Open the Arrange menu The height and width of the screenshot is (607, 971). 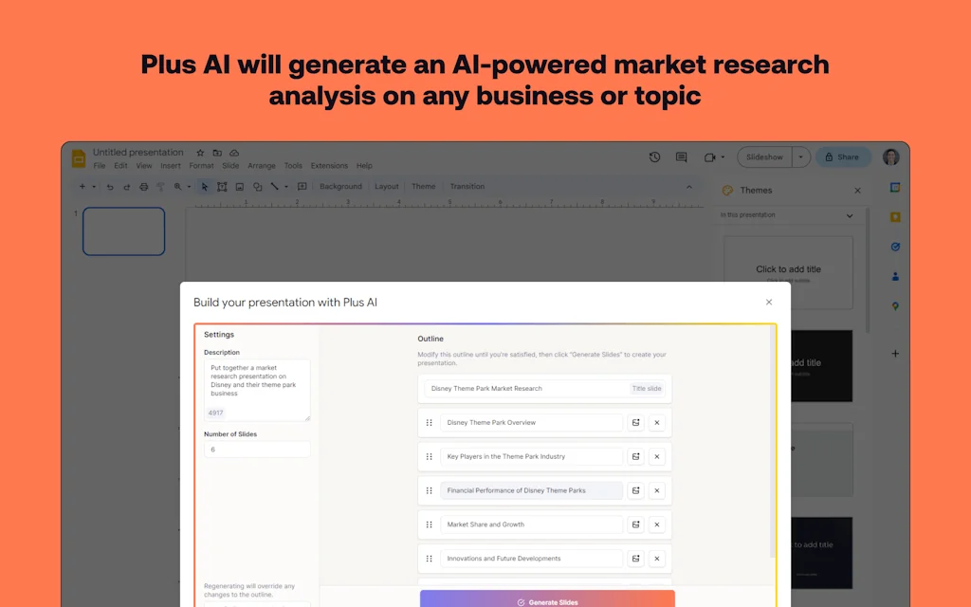tap(262, 165)
